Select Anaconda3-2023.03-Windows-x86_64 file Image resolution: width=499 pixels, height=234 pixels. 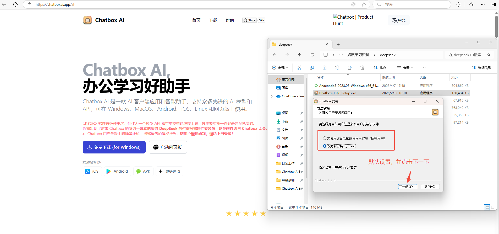tap(391, 86)
